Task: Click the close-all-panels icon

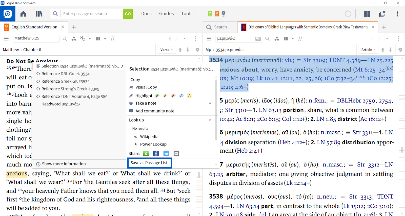Action: pyautogui.click(x=382, y=14)
